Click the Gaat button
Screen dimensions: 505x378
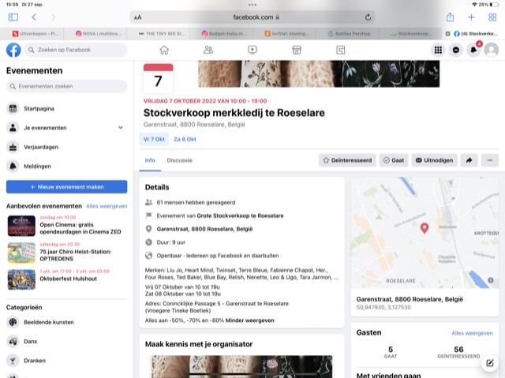point(394,160)
